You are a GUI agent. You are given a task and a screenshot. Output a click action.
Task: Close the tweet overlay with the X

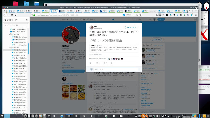(195, 19)
